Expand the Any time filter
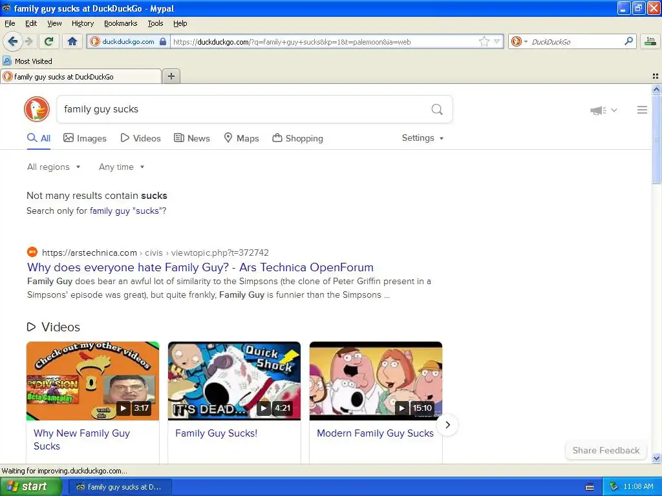Viewport: 662px width, 496px height. pyautogui.click(x=122, y=167)
